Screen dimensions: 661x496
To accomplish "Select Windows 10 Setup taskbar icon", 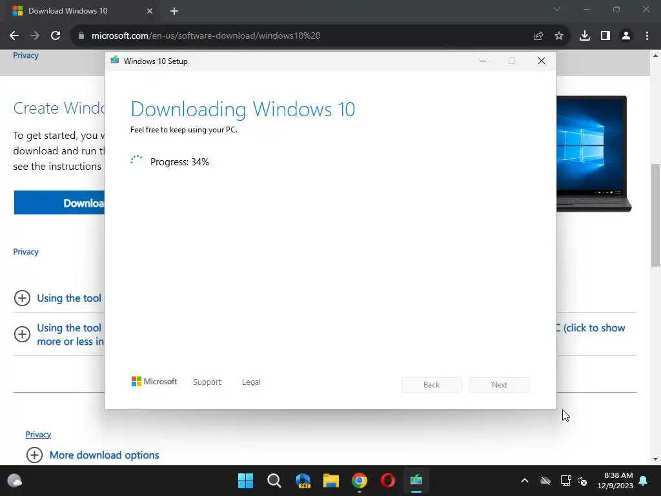I will [x=416, y=480].
